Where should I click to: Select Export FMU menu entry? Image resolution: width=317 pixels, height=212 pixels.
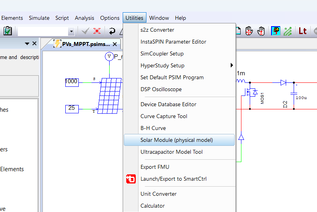pyautogui.click(x=180, y=167)
